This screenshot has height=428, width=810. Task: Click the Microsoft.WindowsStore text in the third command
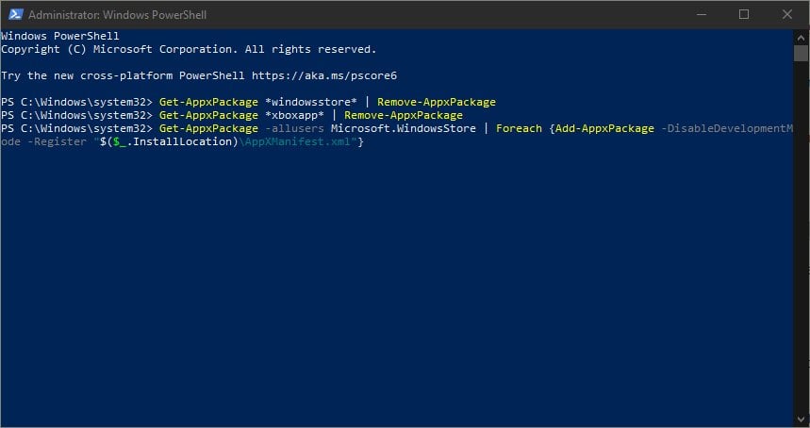(x=404, y=128)
